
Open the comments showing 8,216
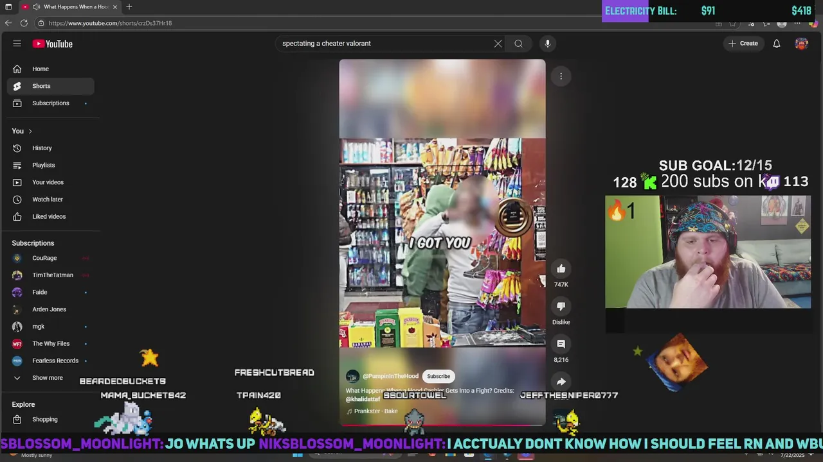pyautogui.click(x=561, y=345)
